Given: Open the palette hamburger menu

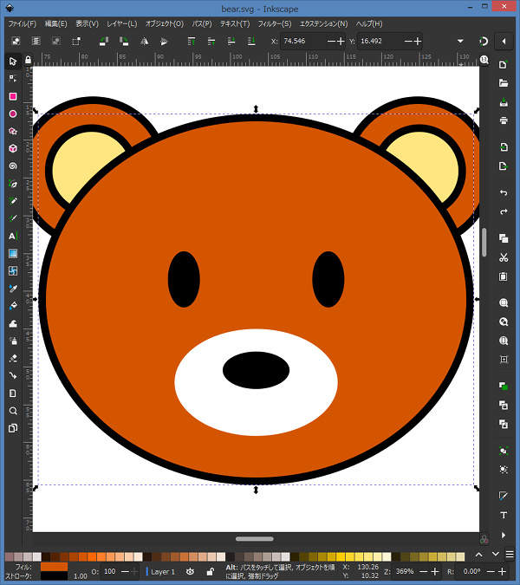Looking at the screenshot, I should (x=510, y=555).
